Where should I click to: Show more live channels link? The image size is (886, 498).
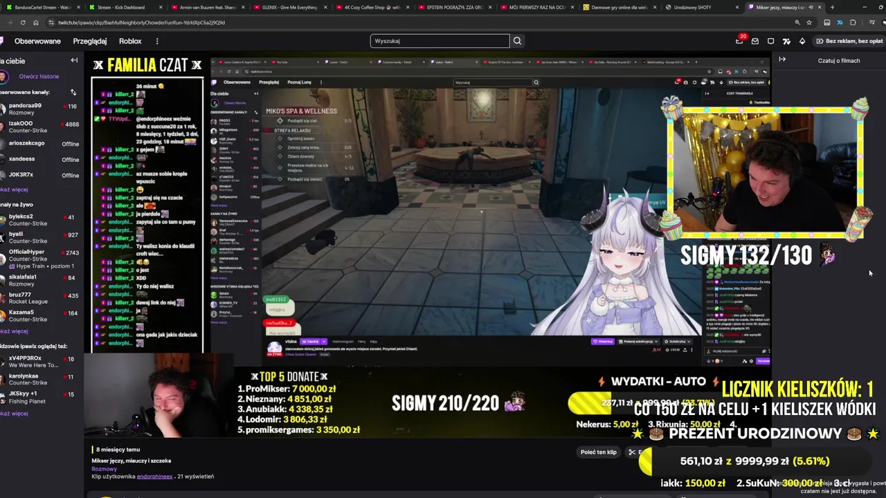coord(14,331)
